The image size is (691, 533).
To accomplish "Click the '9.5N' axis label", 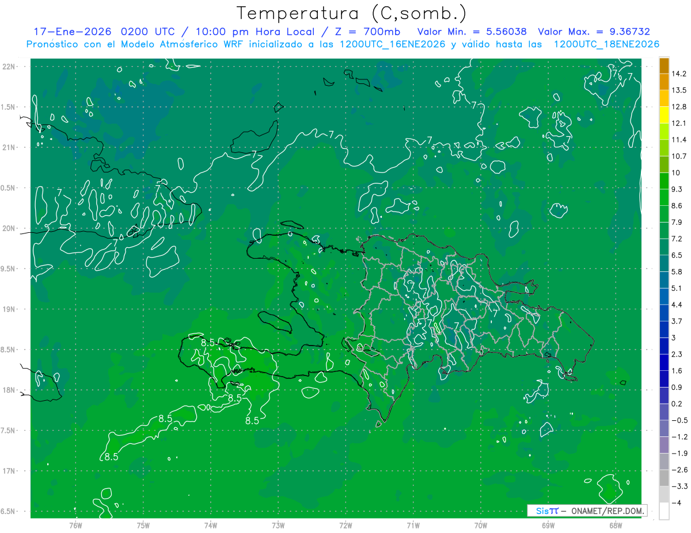I will pos(9,269).
